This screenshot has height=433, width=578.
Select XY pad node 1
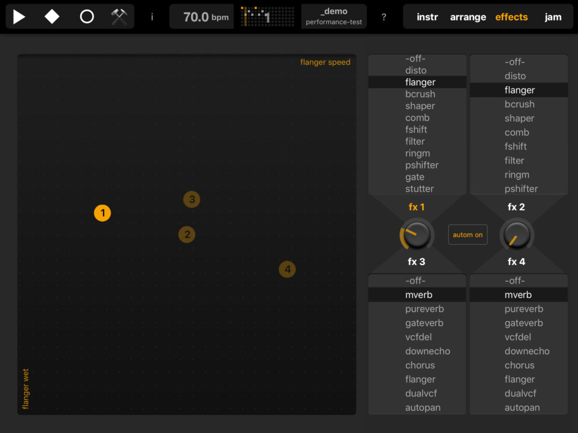pos(102,213)
